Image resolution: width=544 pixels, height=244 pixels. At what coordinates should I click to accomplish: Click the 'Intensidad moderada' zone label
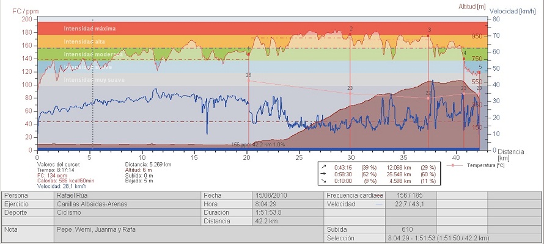pyautogui.click(x=93, y=54)
